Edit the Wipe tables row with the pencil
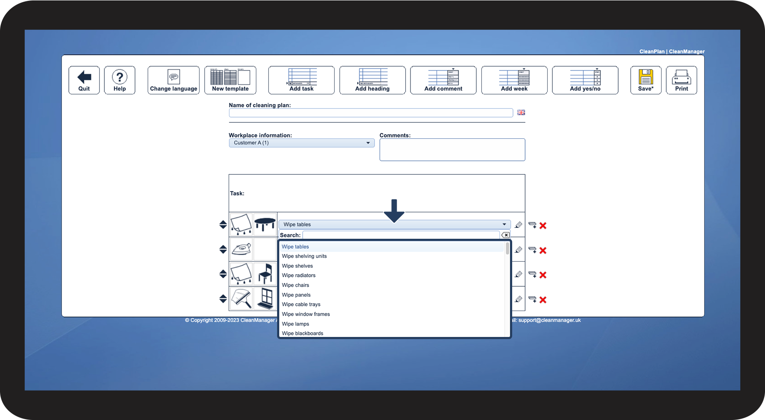This screenshot has width=765, height=420. pyautogui.click(x=519, y=225)
